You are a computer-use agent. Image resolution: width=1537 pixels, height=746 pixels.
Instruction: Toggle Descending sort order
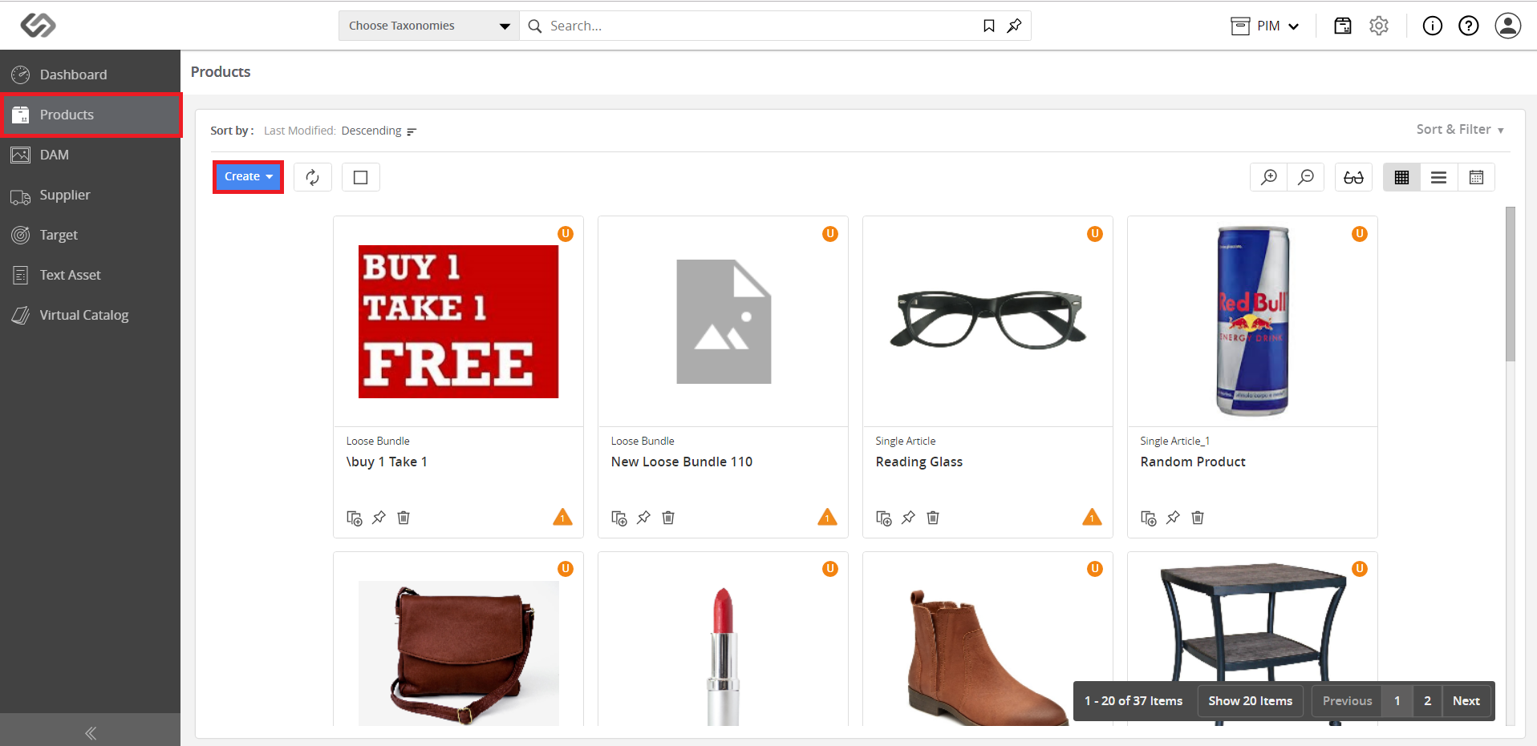click(x=379, y=131)
